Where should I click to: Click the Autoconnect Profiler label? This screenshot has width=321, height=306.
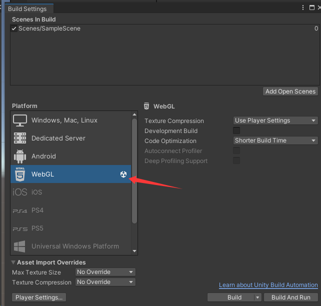(173, 151)
